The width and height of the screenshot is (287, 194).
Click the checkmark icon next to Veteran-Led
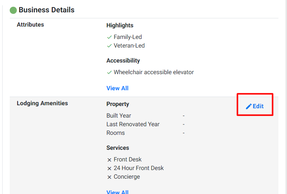pyautogui.click(x=109, y=46)
